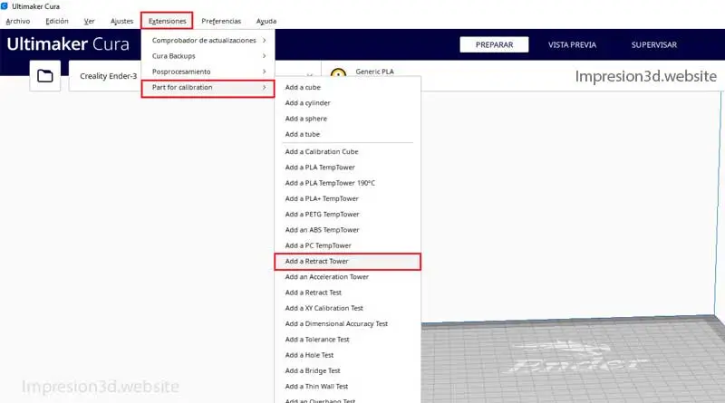Open the Ayuda menu

coord(266,21)
